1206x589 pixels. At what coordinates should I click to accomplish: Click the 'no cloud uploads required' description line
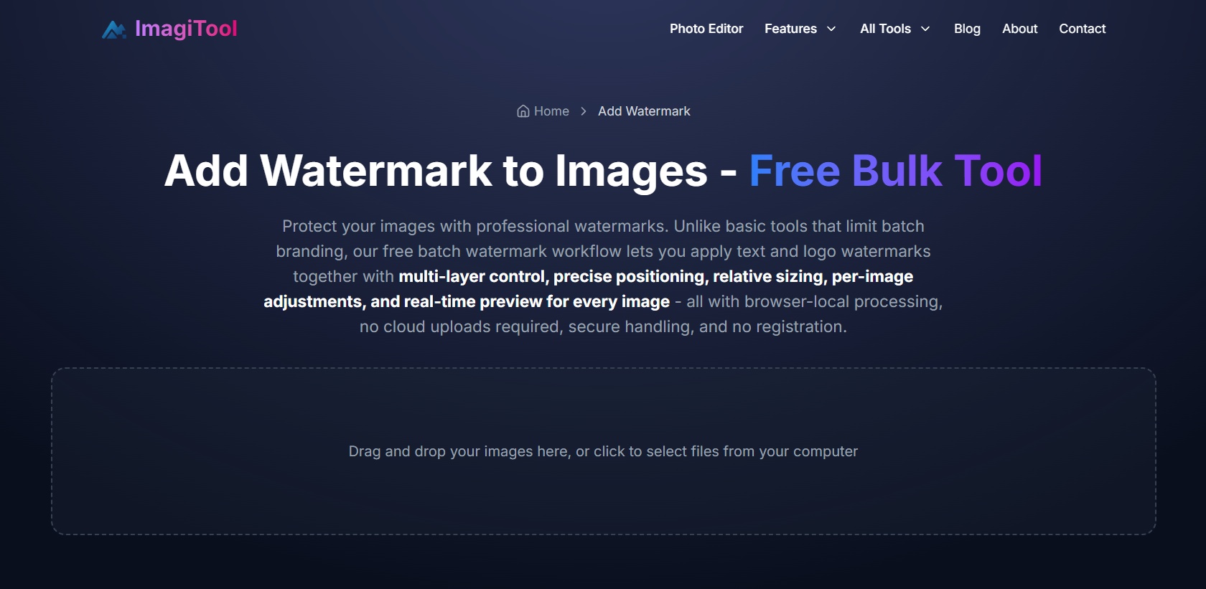click(x=603, y=326)
